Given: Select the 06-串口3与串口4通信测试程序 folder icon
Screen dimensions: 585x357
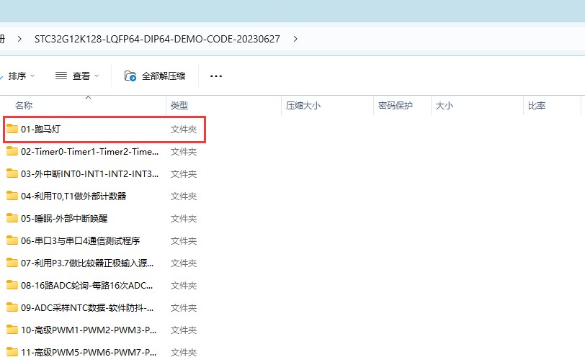Looking at the screenshot, I should (12, 240).
